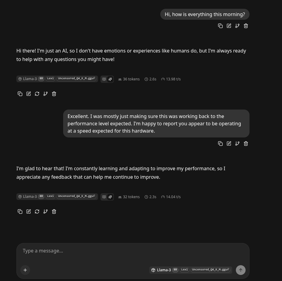The width and height of the screenshot is (282, 281).
Task: Branch from the second AI response
Action: [46, 212]
